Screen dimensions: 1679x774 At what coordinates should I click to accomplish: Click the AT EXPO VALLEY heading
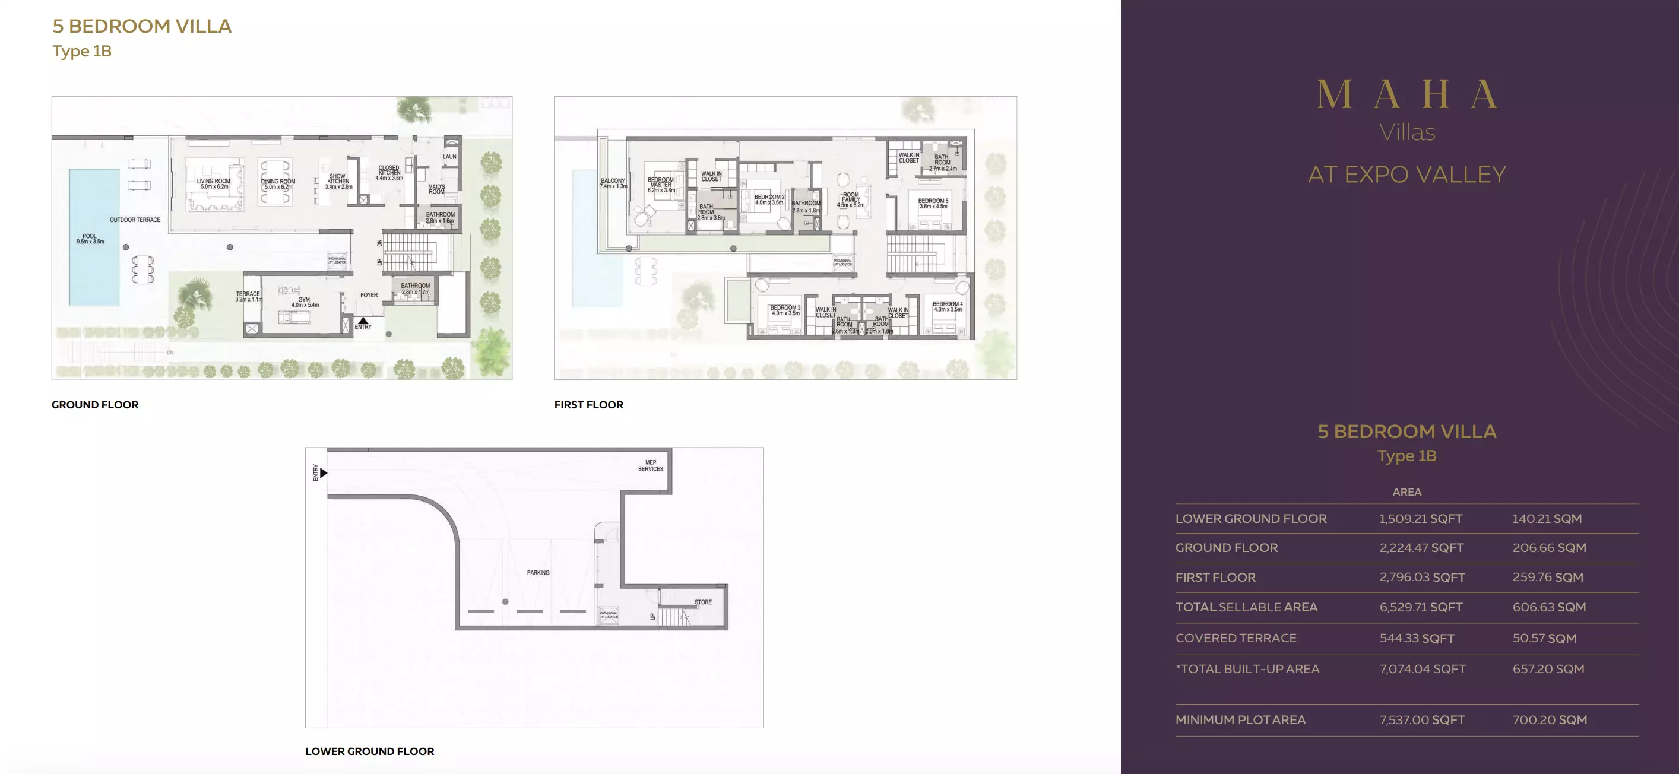(1406, 175)
